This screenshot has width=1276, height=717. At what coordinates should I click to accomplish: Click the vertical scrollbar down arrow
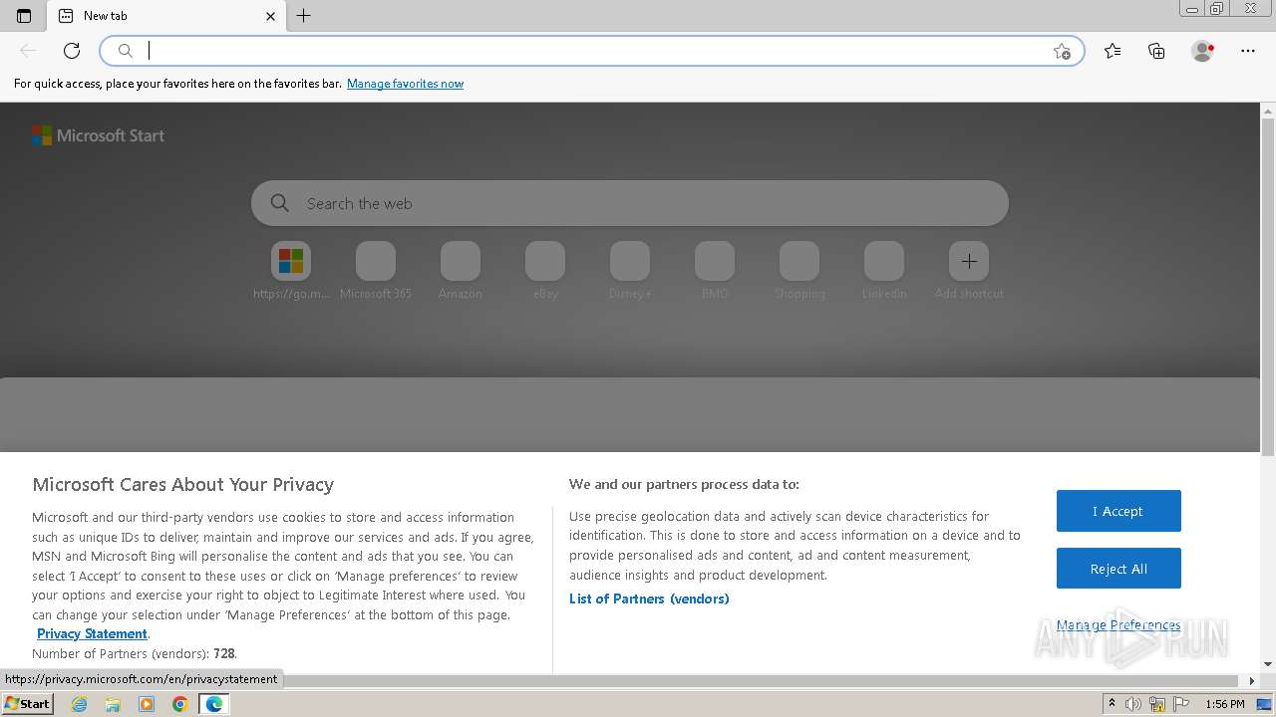[1268, 664]
